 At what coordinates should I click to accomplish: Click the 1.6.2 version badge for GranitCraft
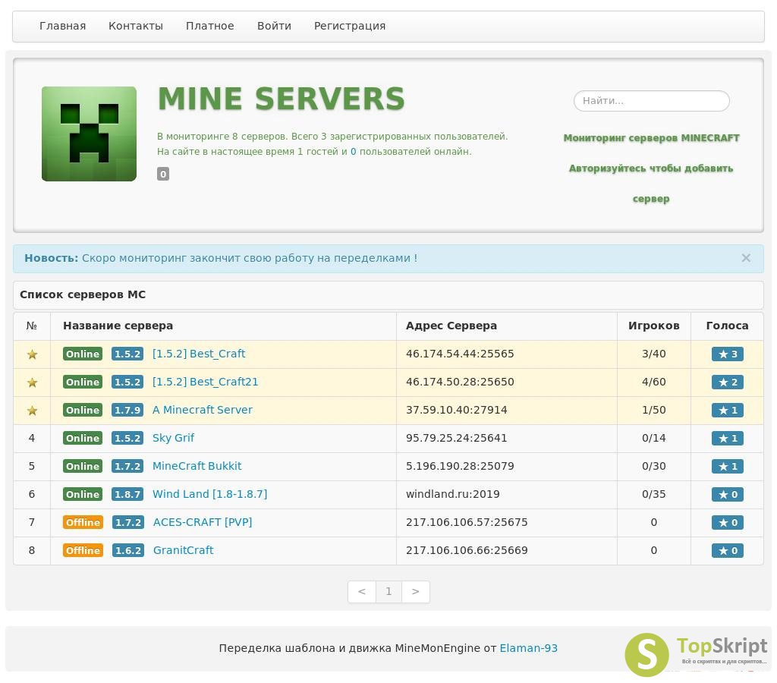[127, 551]
